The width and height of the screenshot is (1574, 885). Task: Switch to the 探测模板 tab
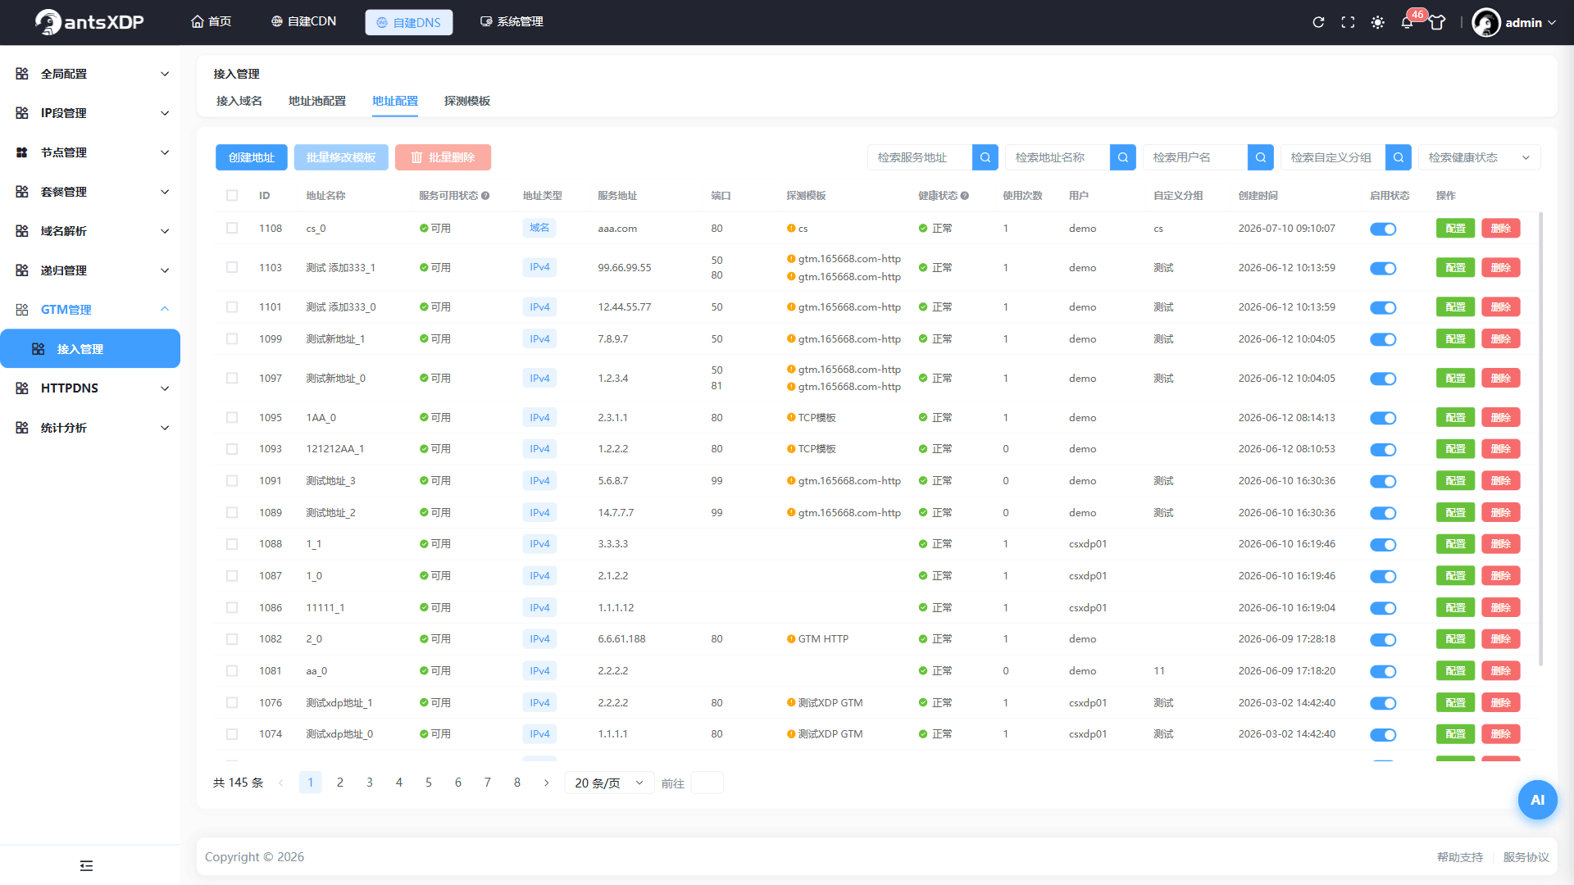[x=467, y=101]
